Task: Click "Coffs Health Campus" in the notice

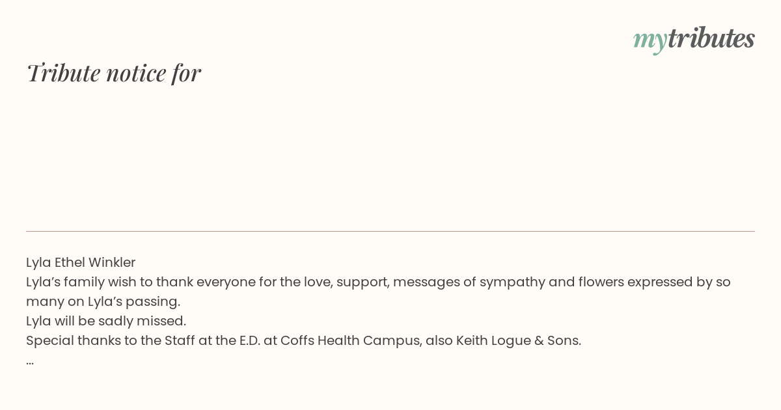Action: point(350,340)
